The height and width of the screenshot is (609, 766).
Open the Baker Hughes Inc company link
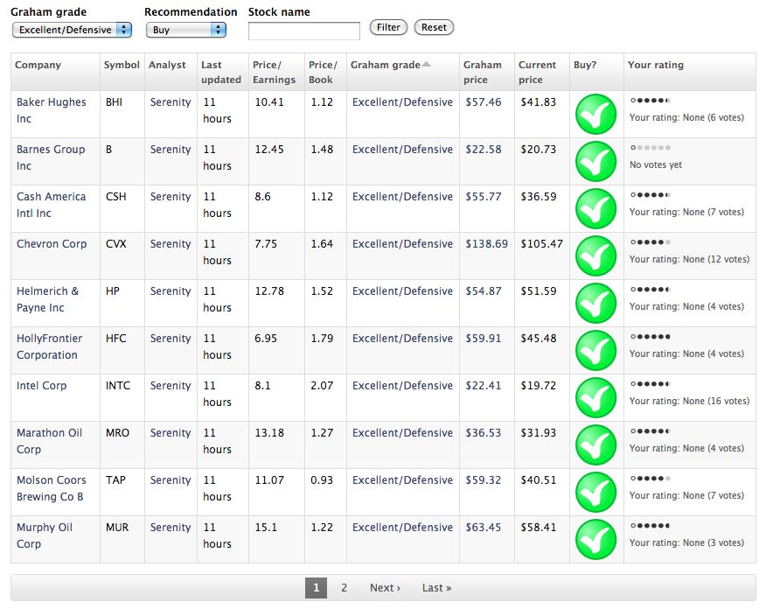52,110
